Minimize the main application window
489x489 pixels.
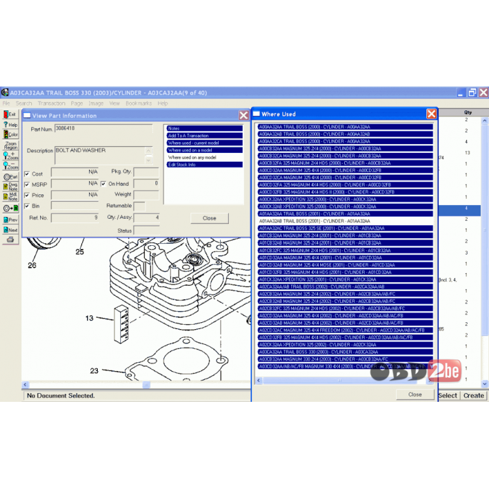tap(461, 93)
